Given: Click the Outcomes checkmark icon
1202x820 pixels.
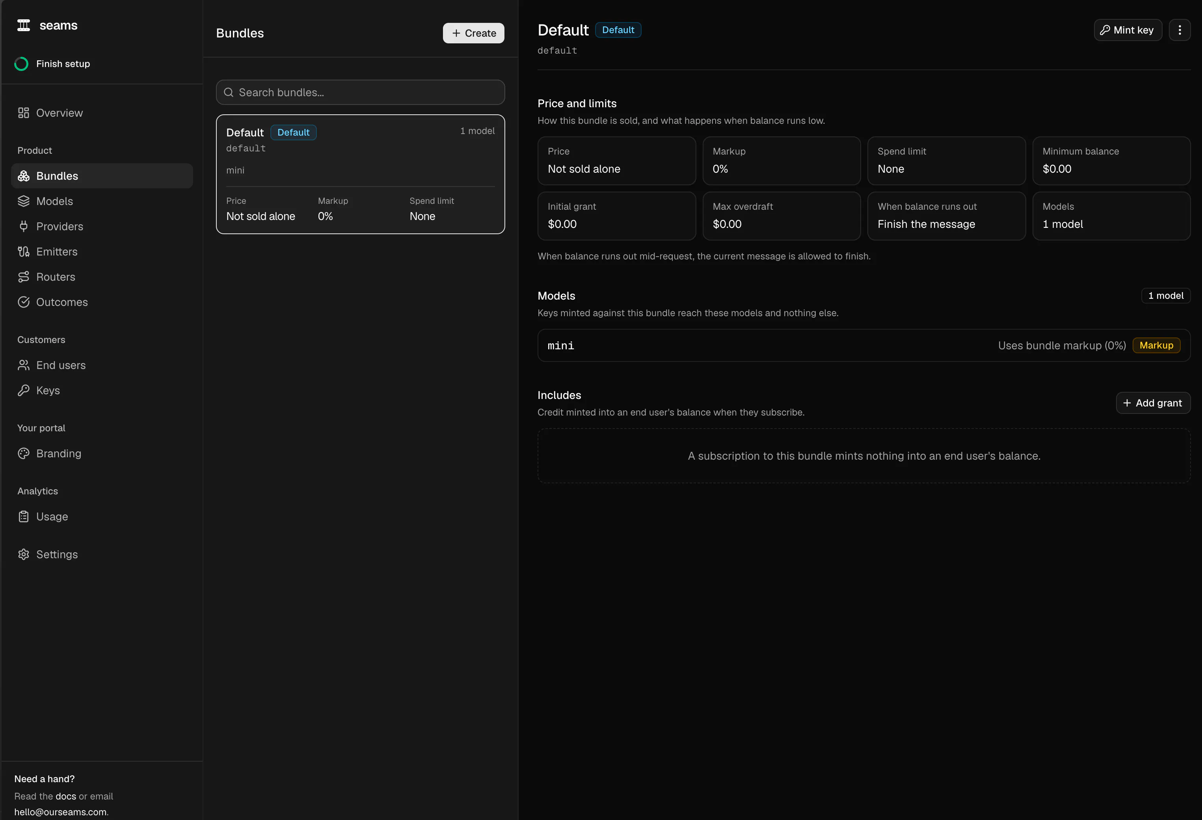Looking at the screenshot, I should pos(23,302).
